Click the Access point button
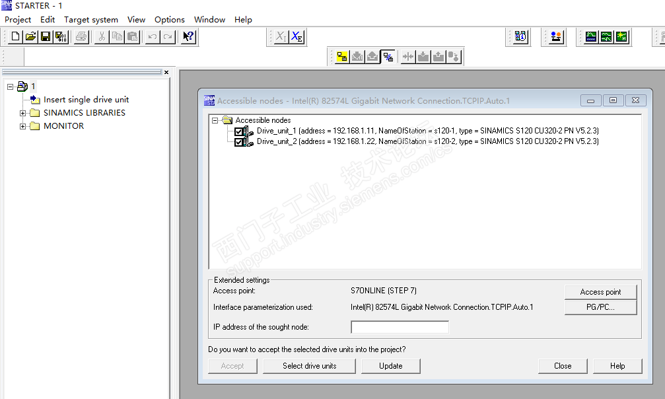 [x=600, y=292]
